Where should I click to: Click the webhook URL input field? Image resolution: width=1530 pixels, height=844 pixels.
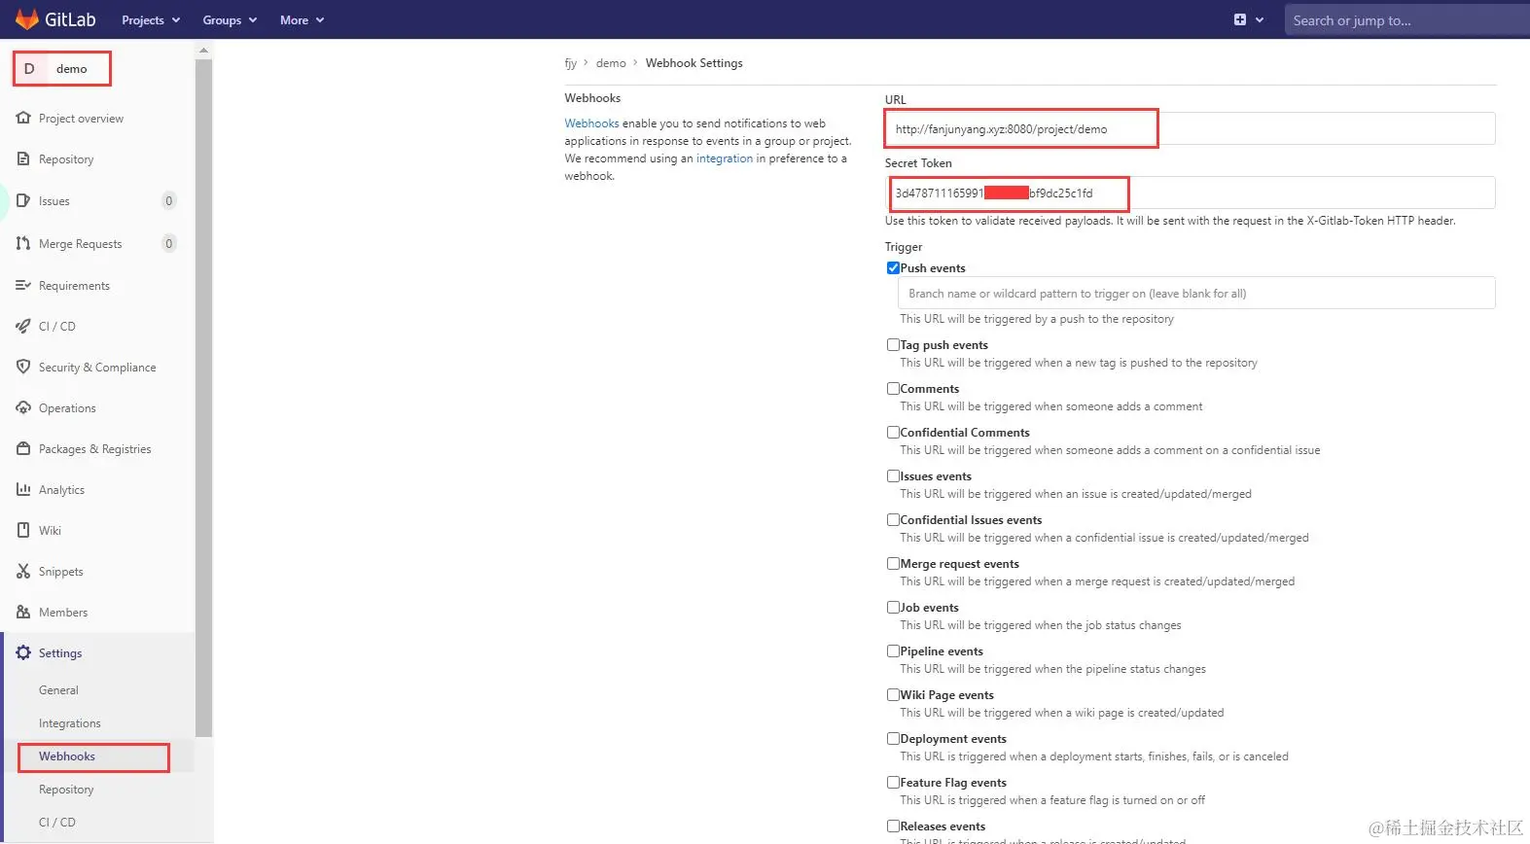pyautogui.click(x=1190, y=128)
